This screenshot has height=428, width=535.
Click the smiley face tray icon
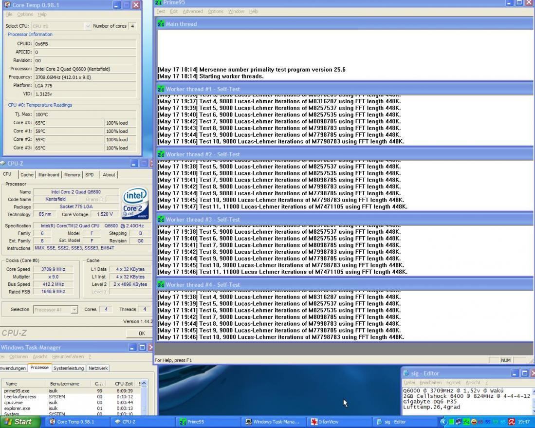pos(474,422)
